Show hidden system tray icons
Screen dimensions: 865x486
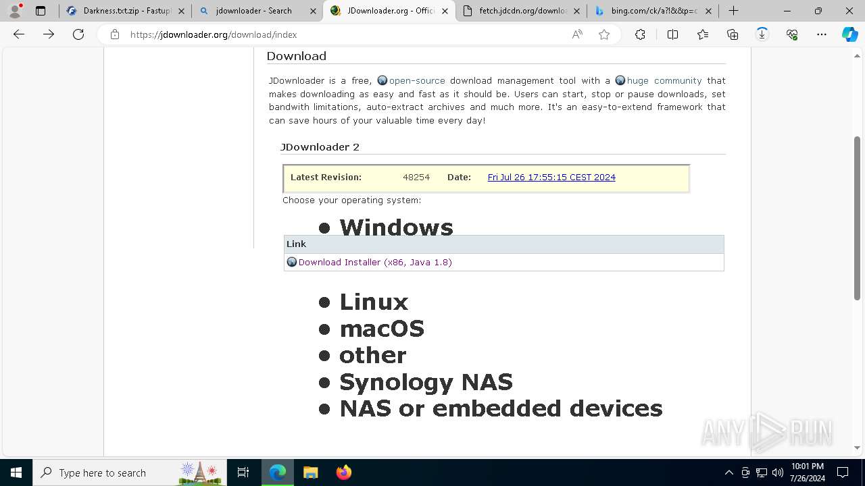point(728,473)
